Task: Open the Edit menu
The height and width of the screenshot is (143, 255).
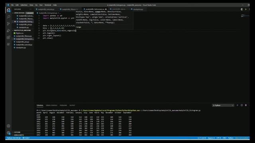Action: (x=17, y=5)
